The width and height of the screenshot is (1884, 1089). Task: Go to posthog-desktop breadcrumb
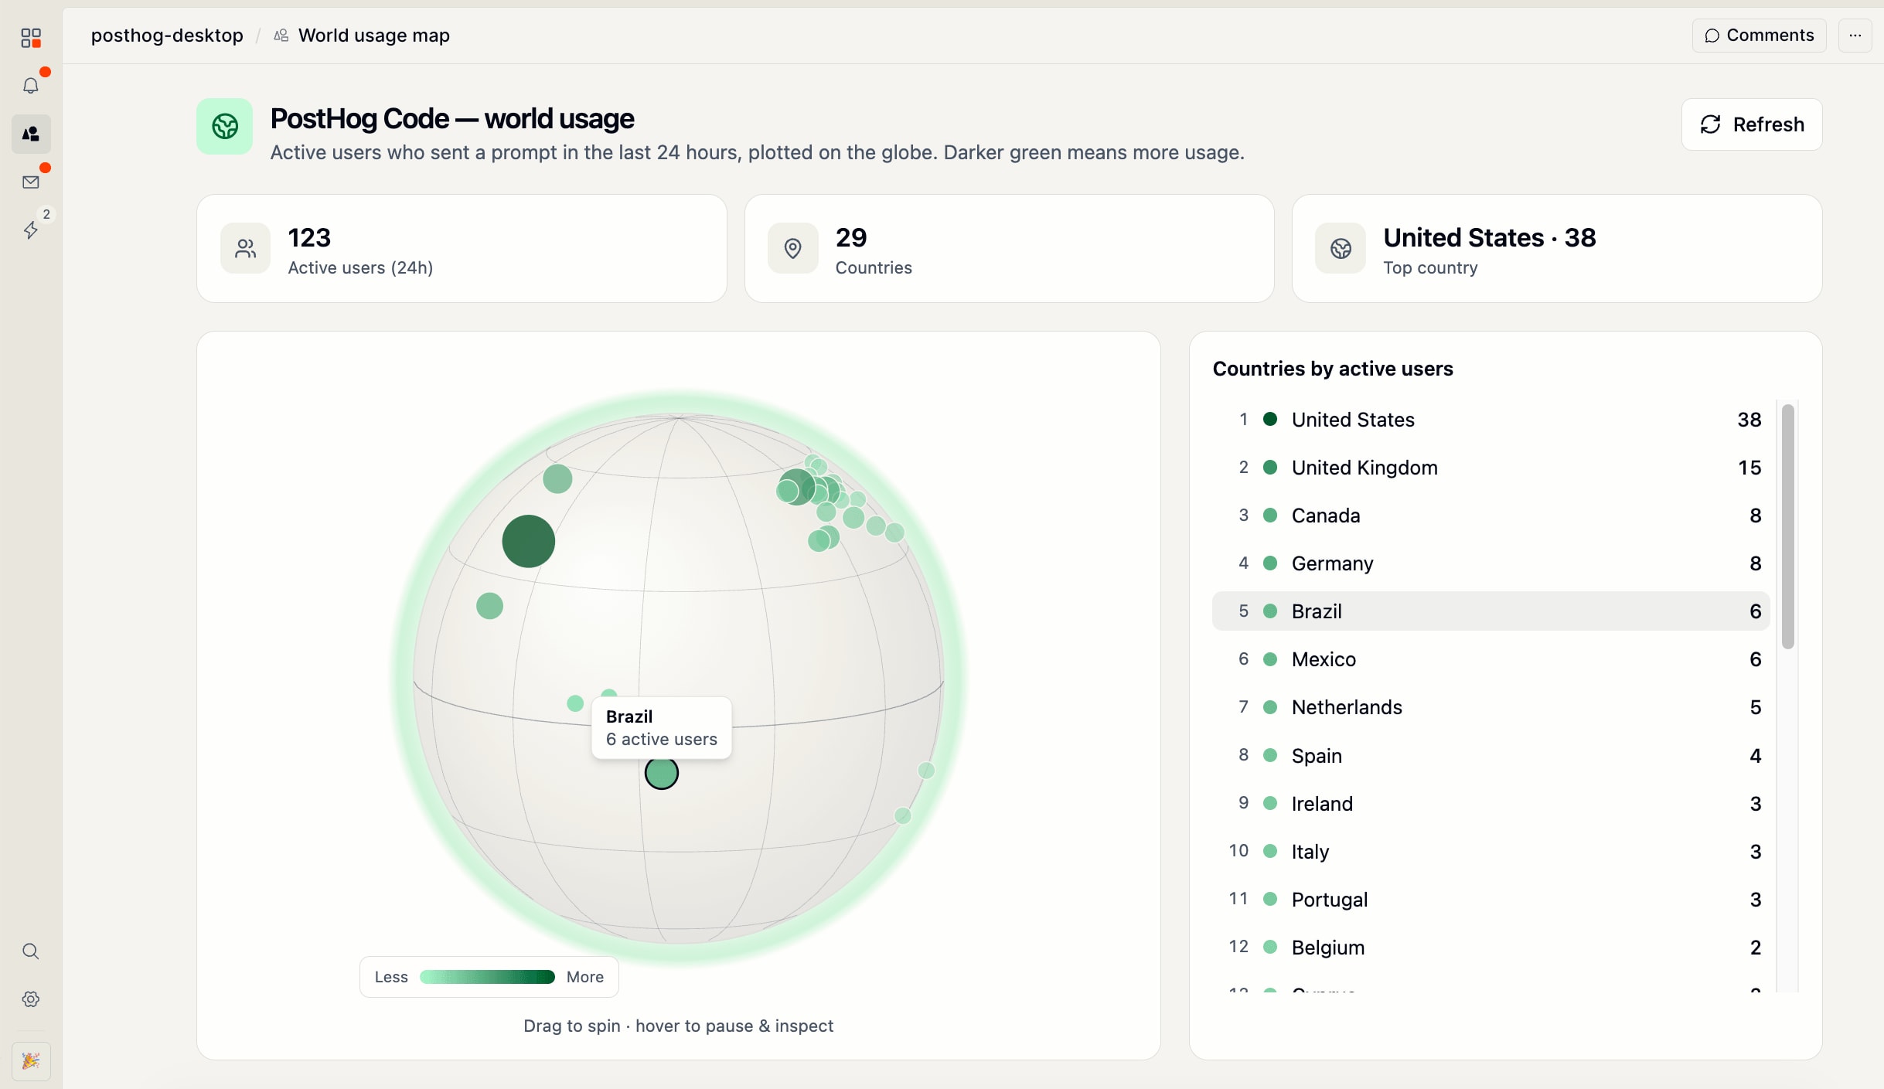pyautogui.click(x=167, y=36)
